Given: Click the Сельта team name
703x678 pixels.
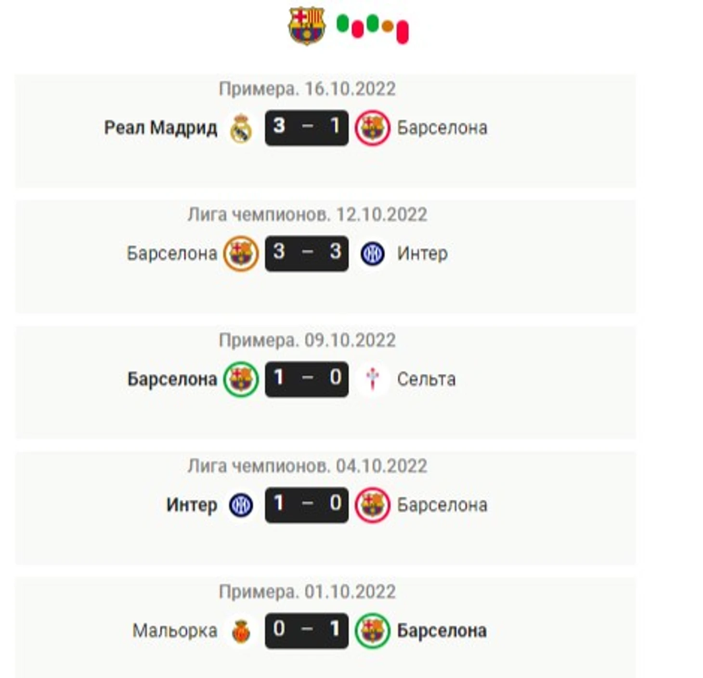Looking at the screenshot, I should [426, 379].
